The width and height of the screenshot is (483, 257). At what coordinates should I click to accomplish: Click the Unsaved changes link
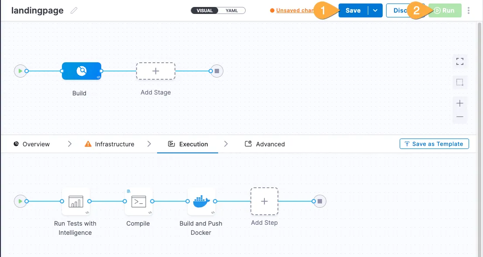tap(295, 11)
